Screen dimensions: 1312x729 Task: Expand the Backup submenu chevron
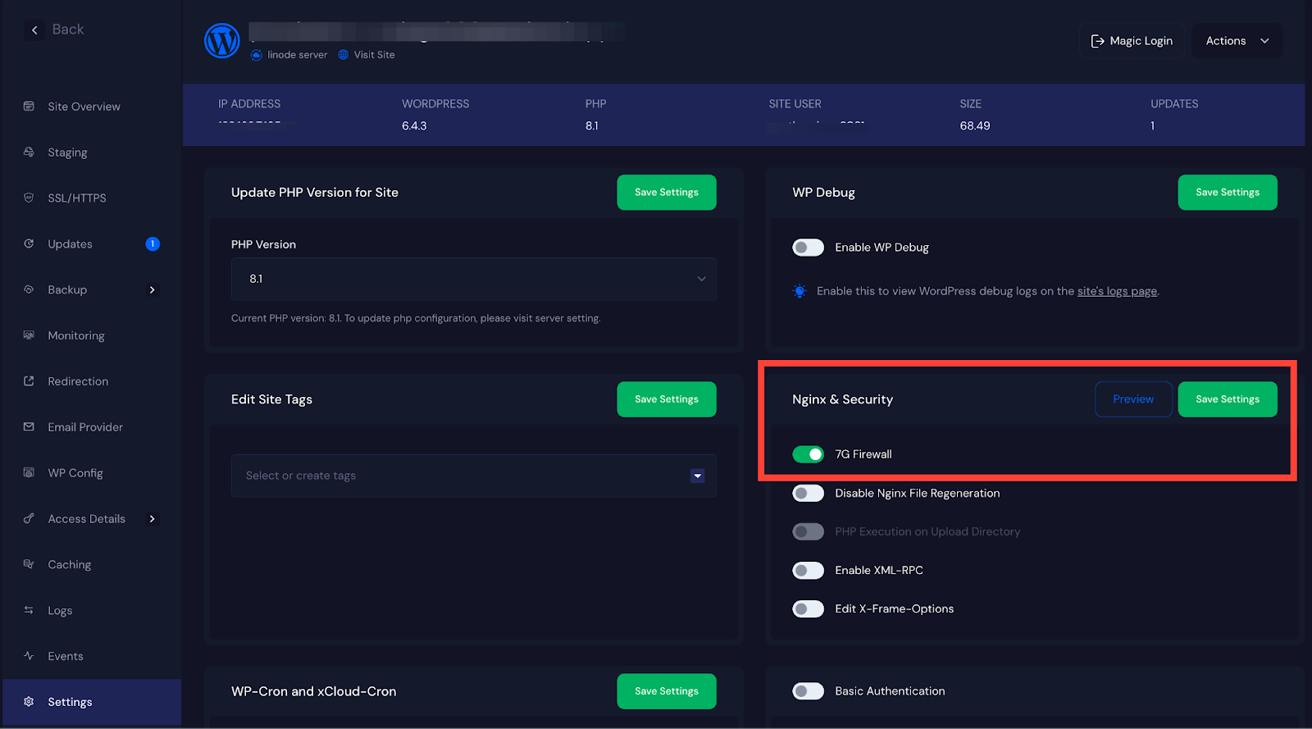click(152, 289)
